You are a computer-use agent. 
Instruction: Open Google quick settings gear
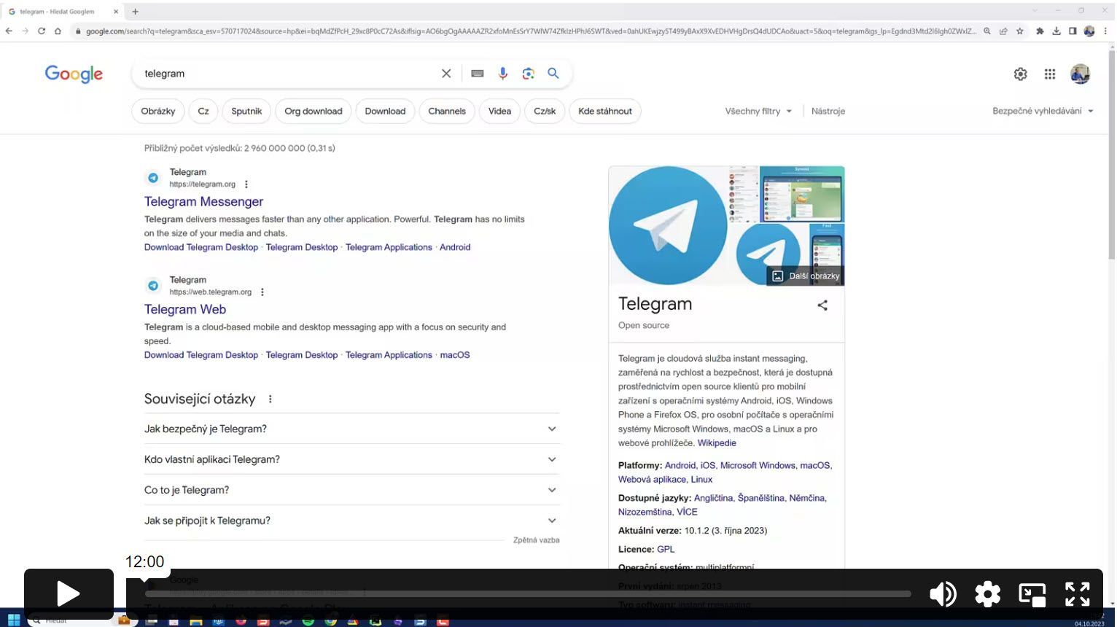coord(1021,74)
